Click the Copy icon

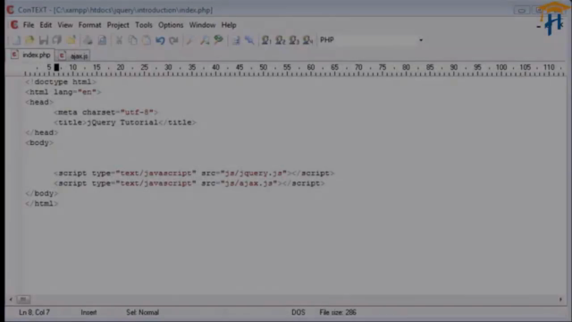(133, 40)
